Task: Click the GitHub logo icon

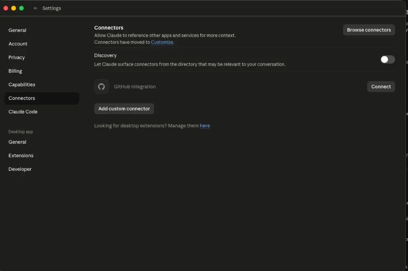Action: click(102, 86)
